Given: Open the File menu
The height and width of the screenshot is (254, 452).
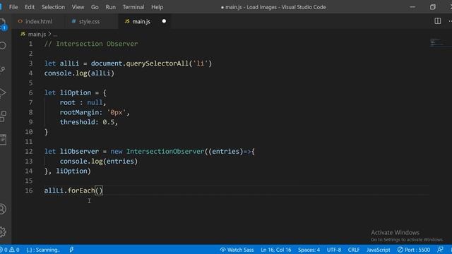Looking at the screenshot, I should click(13, 7).
